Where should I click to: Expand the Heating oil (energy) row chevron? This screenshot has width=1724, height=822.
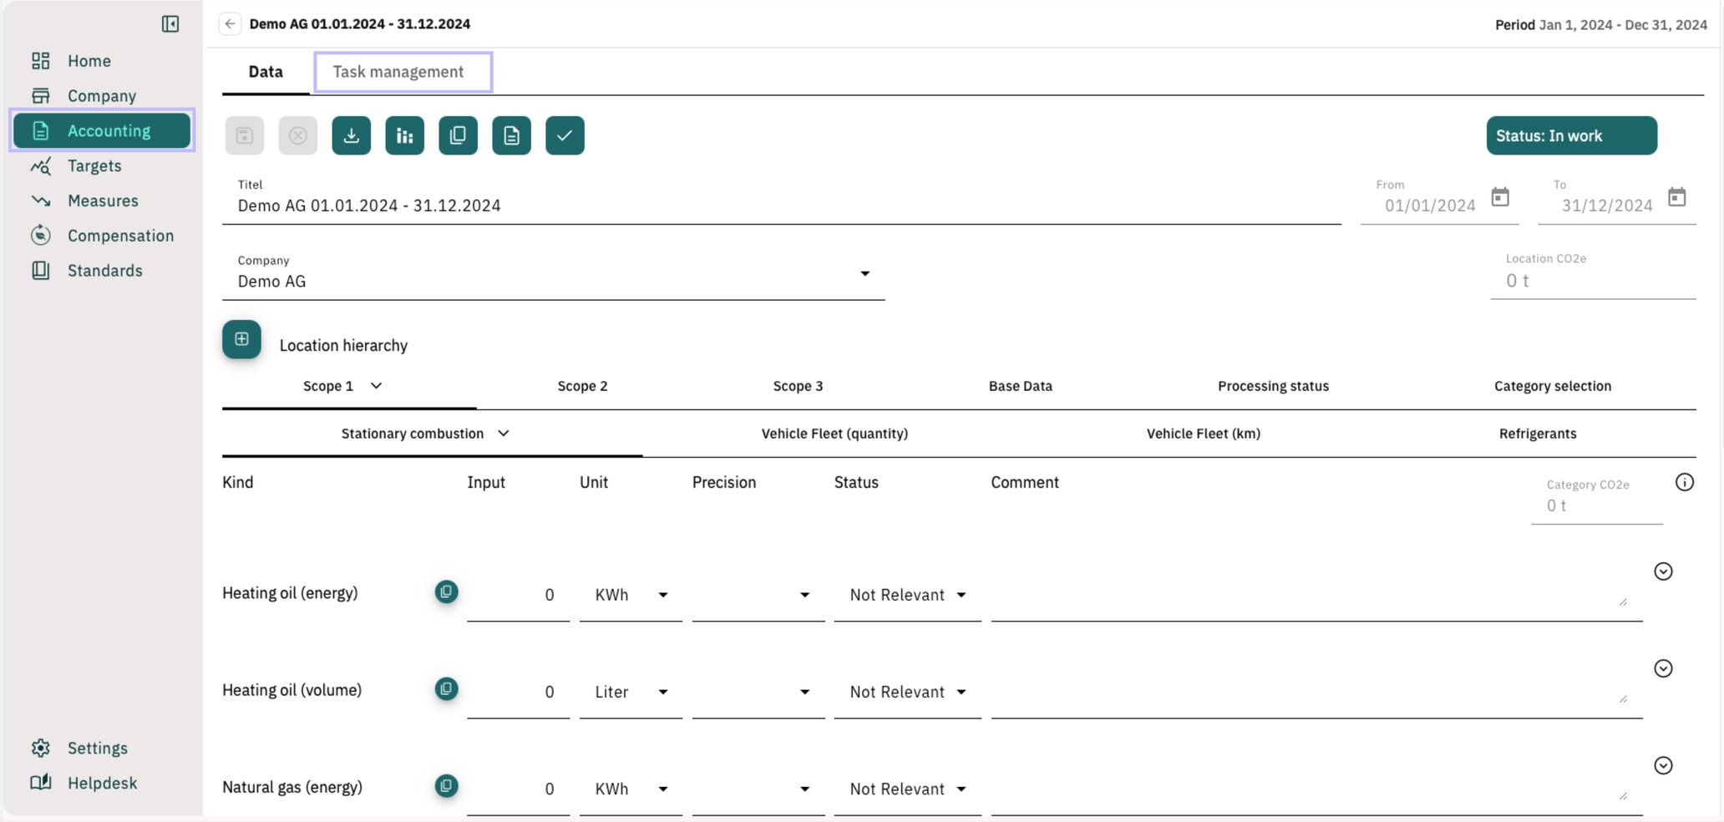[x=1663, y=571]
